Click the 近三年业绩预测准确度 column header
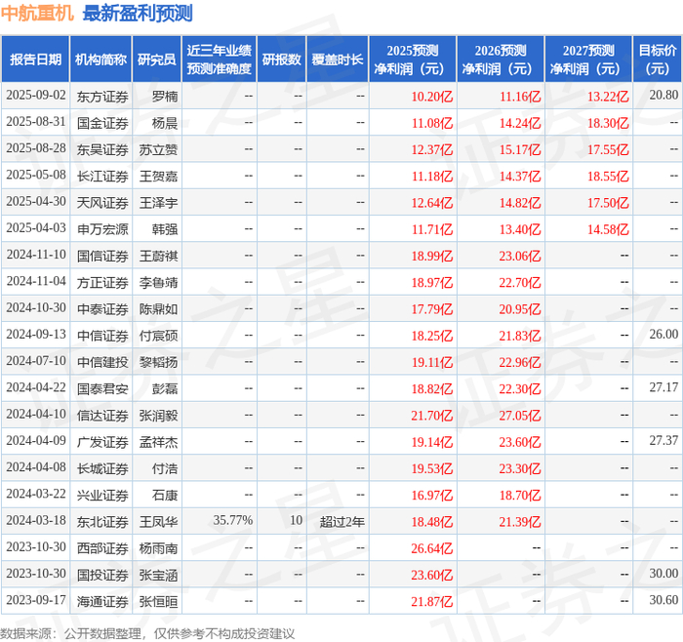This screenshot has height=642, width=683. pos(220,60)
